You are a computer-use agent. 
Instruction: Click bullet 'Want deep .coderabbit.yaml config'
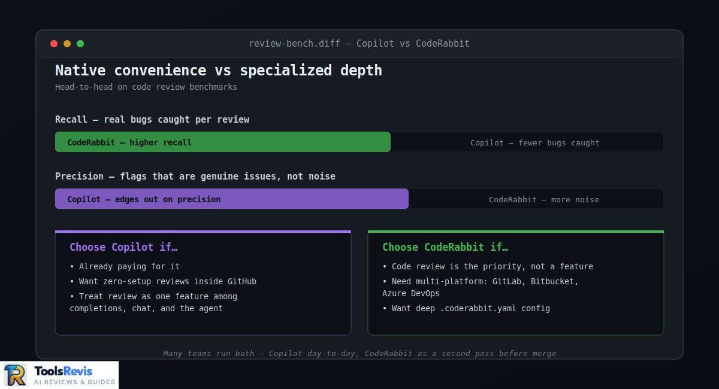click(466, 308)
